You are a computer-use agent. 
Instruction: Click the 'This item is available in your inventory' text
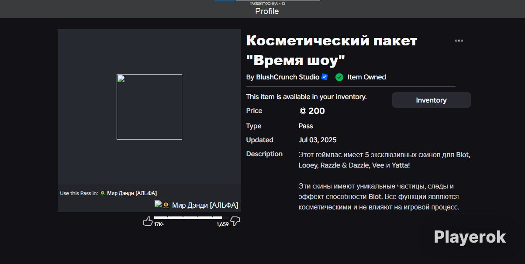click(x=307, y=97)
